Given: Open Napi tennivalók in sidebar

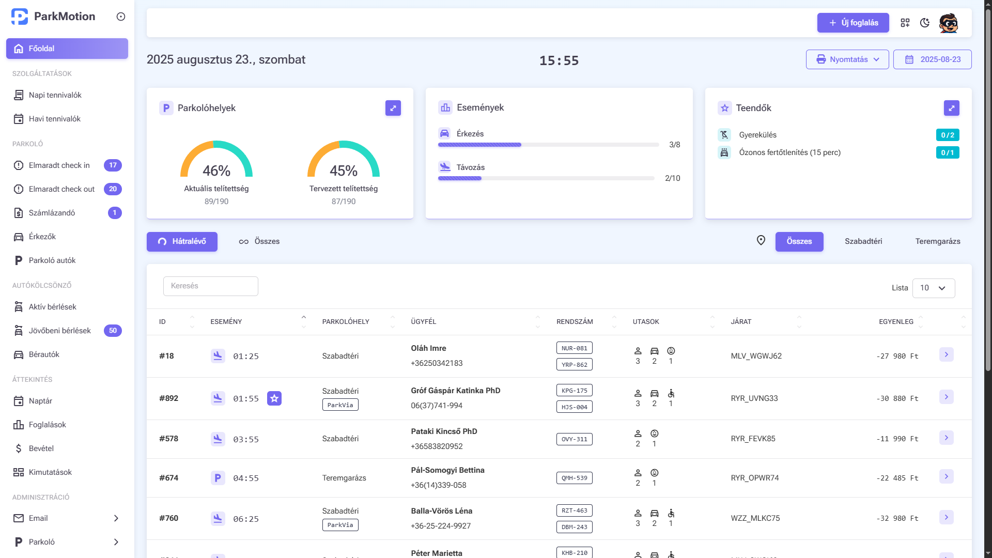Looking at the screenshot, I should click(x=55, y=95).
